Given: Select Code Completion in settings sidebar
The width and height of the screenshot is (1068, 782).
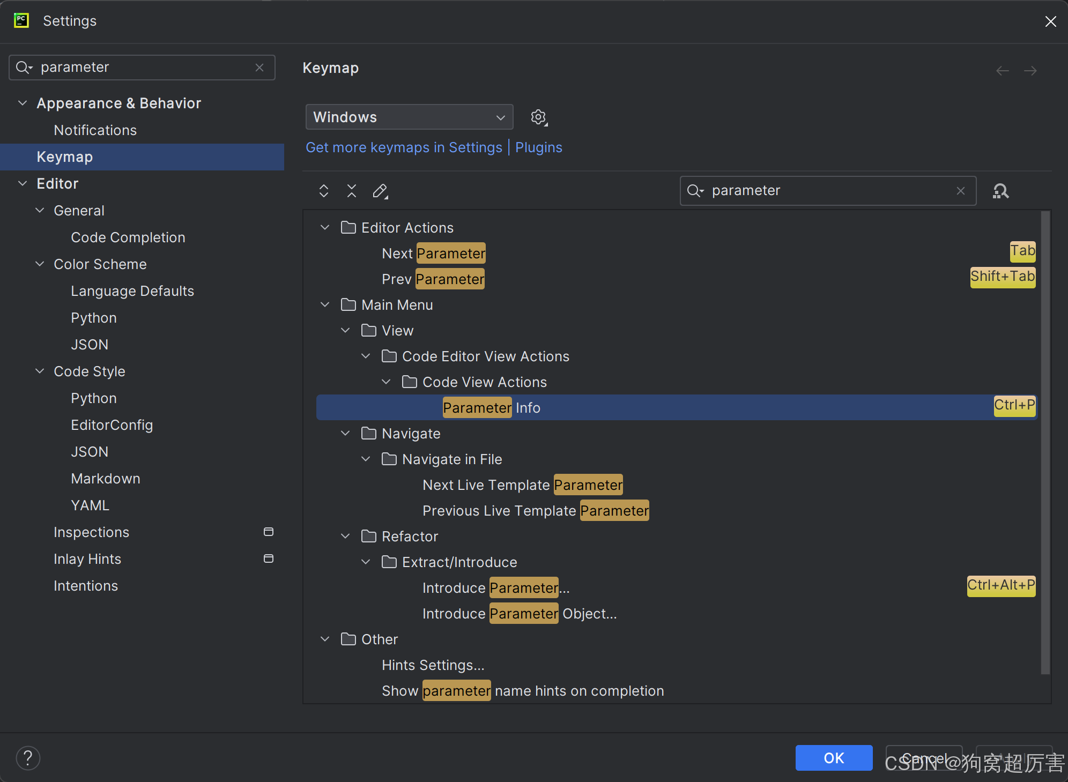Looking at the screenshot, I should [x=128, y=237].
